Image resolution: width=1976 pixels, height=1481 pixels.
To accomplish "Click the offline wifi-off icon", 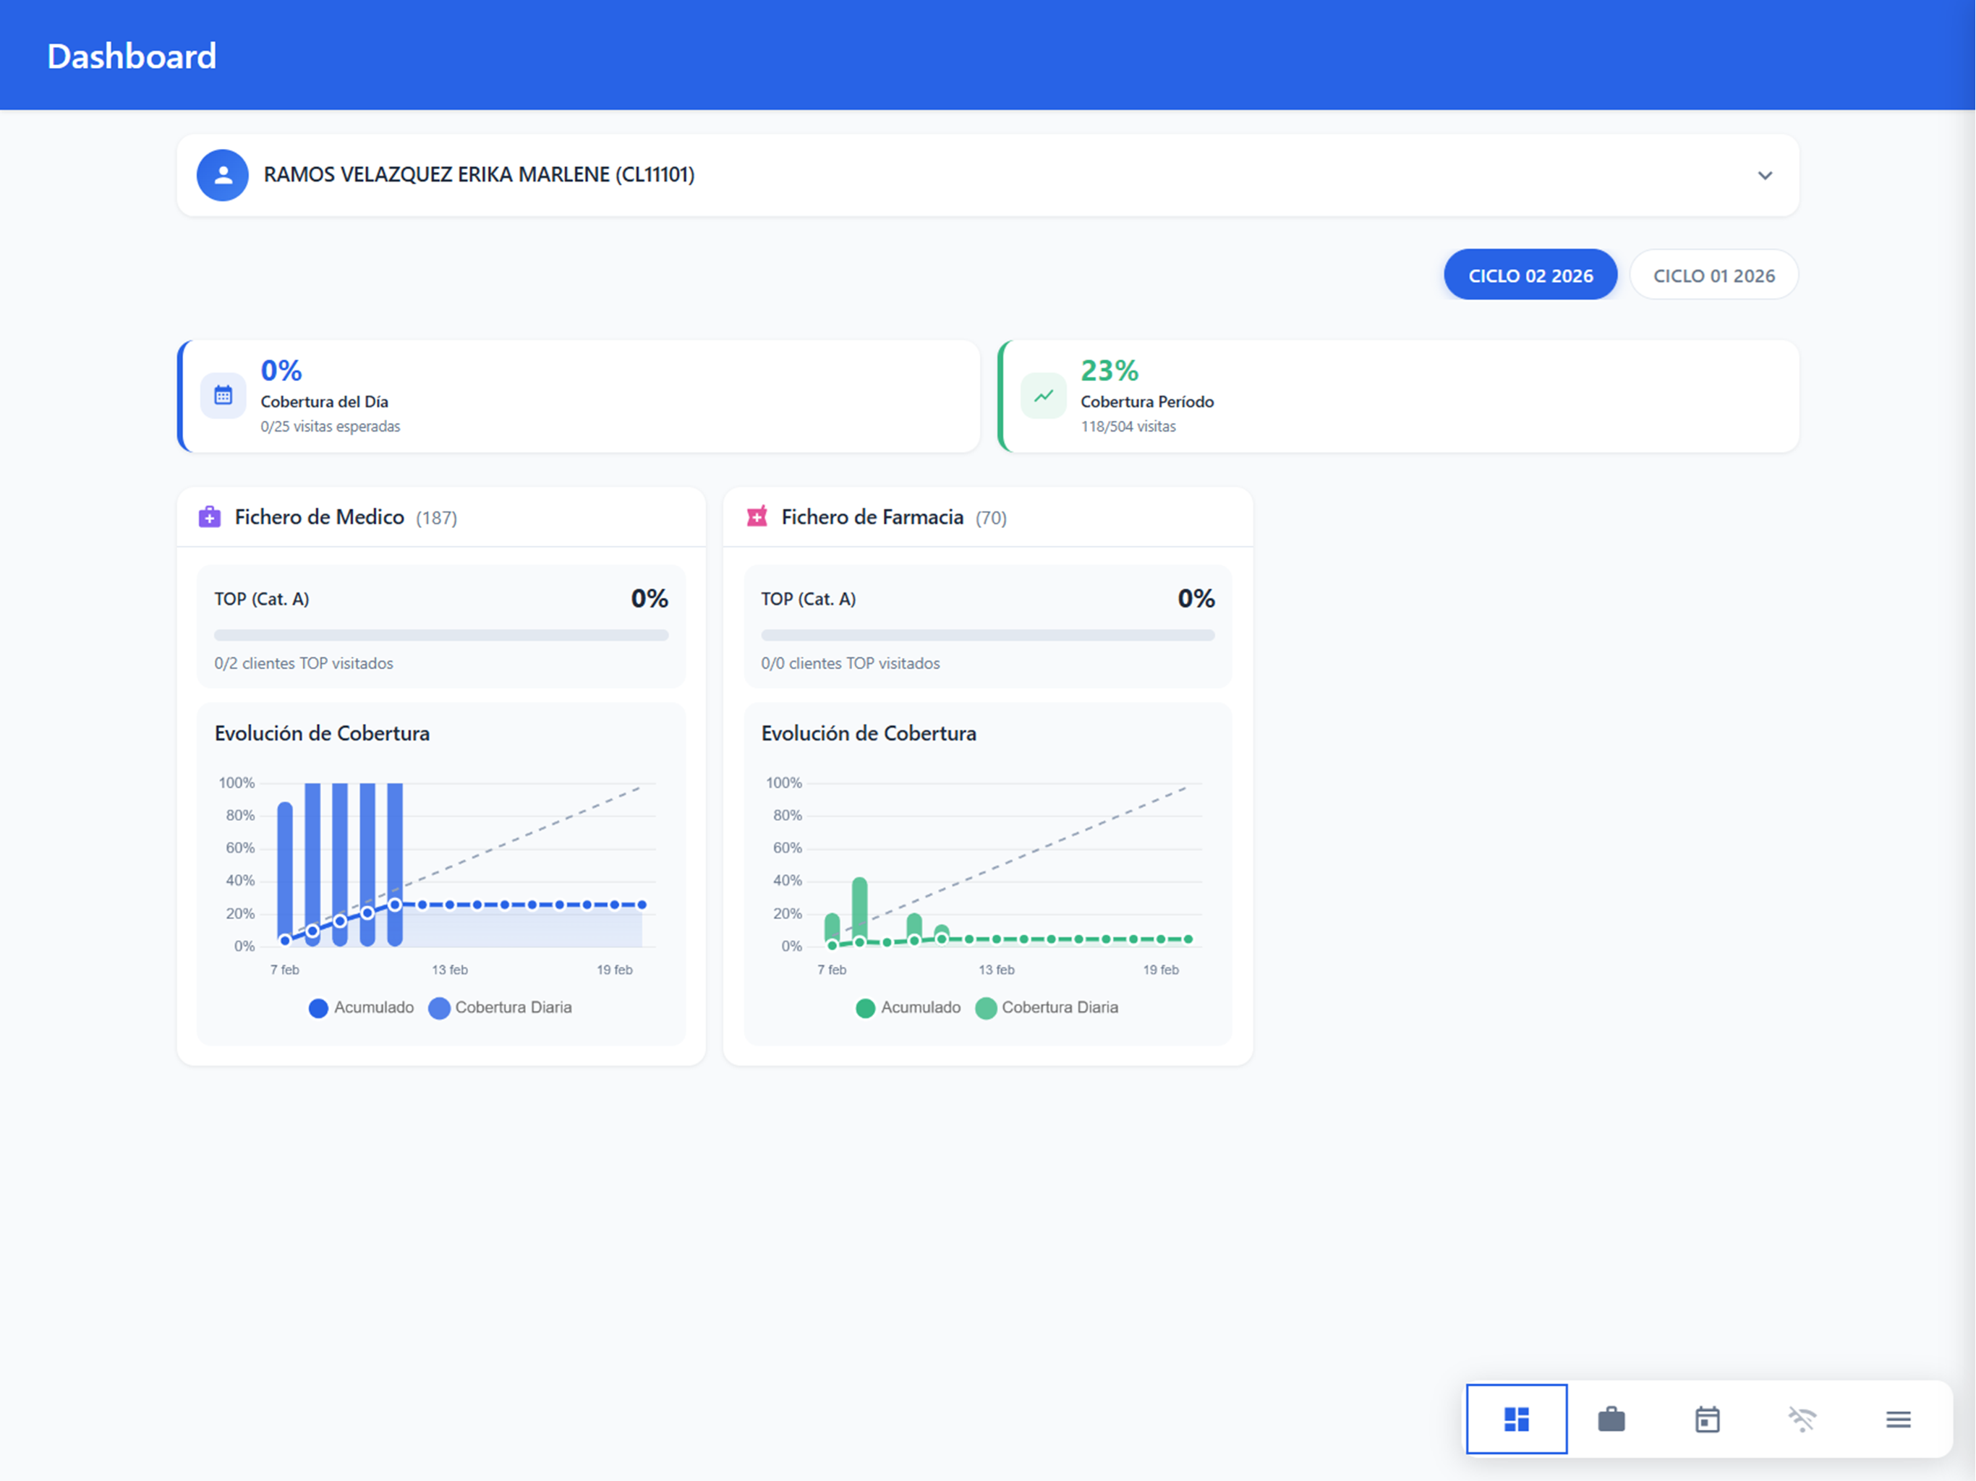I will (x=1802, y=1419).
